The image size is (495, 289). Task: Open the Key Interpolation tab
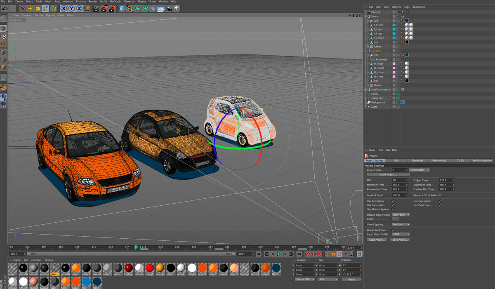(x=482, y=160)
